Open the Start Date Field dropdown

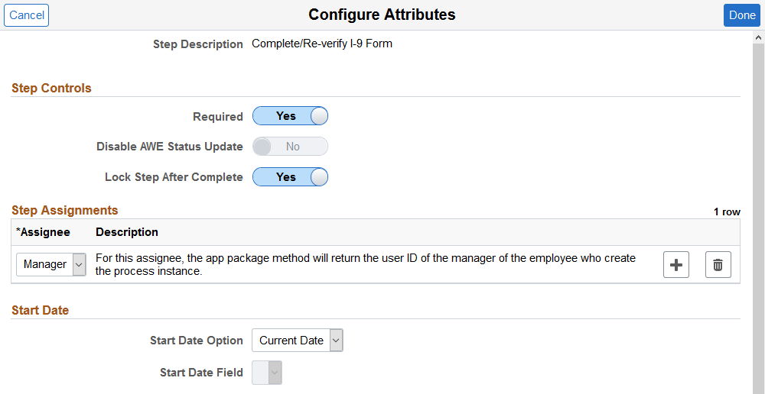pyautogui.click(x=267, y=373)
